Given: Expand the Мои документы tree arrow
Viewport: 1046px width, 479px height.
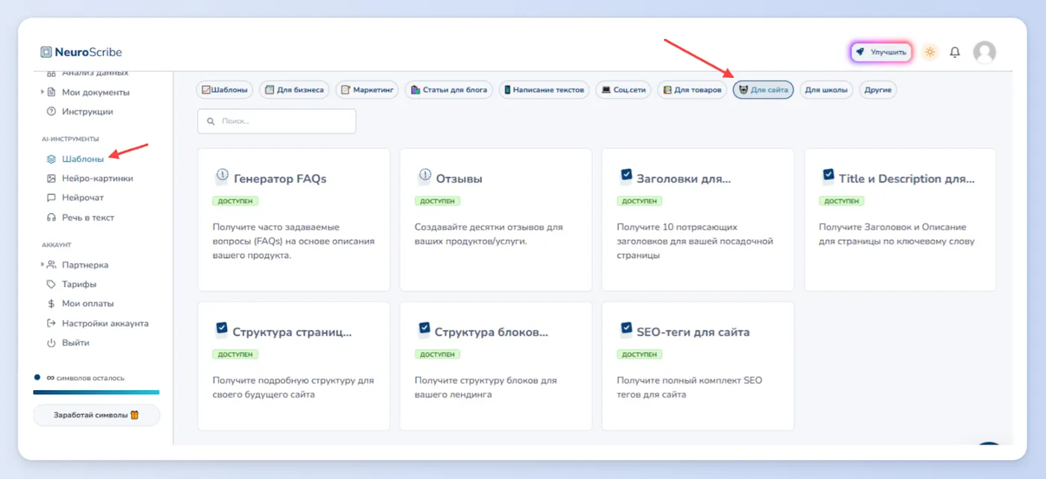Looking at the screenshot, I should coord(43,92).
